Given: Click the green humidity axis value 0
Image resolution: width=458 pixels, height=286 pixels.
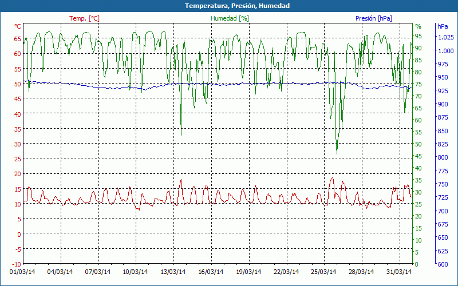Looking at the screenshot, I should coord(417,264).
